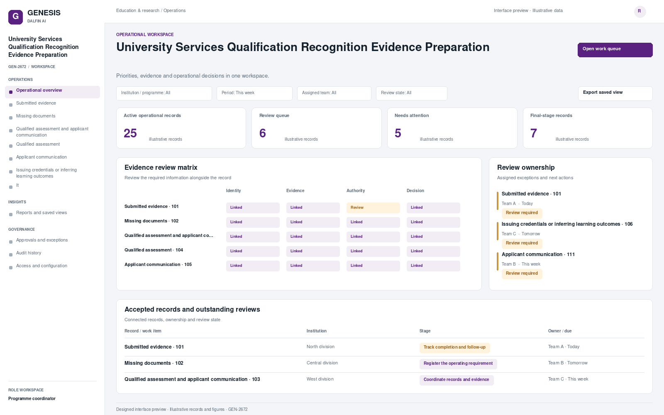
Task: Click Review chip for Submitted evidence Authority
Action: 373,208
